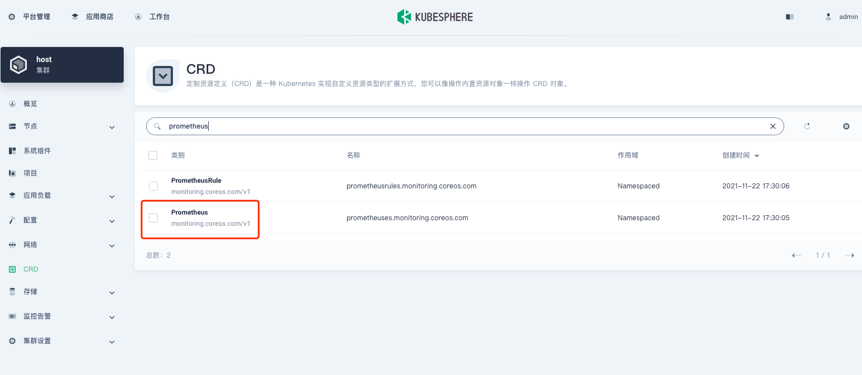Open the notification icon in the top bar
Viewport: 862px width, 375px height.
(x=789, y=17)
